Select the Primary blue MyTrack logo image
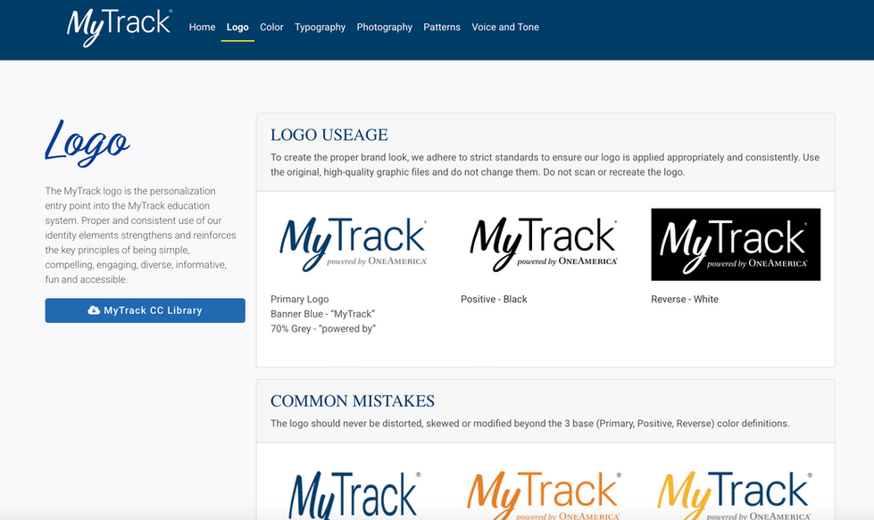This screenshot has height=520, width=874. click(x=353, y=244)
